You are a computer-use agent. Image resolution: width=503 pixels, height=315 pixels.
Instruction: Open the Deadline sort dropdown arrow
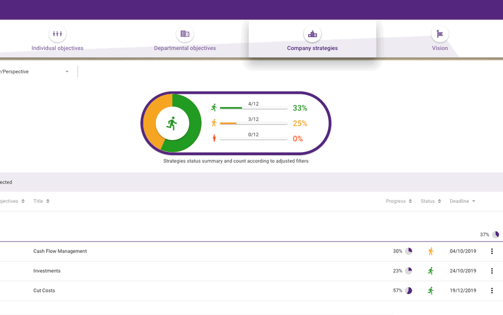(475, 201)
